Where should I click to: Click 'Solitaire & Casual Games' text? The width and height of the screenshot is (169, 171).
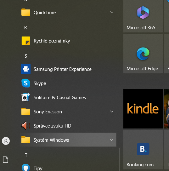pyautogui.click(x=60, y=98)
